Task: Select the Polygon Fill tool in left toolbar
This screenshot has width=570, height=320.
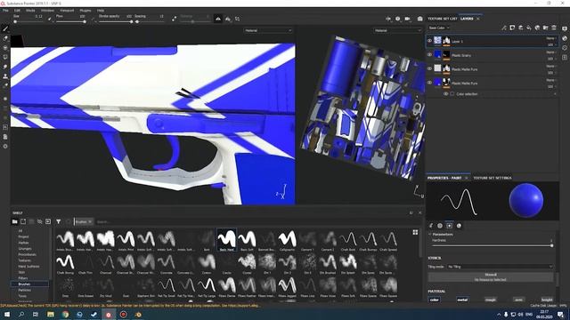Action: [5, 57]
